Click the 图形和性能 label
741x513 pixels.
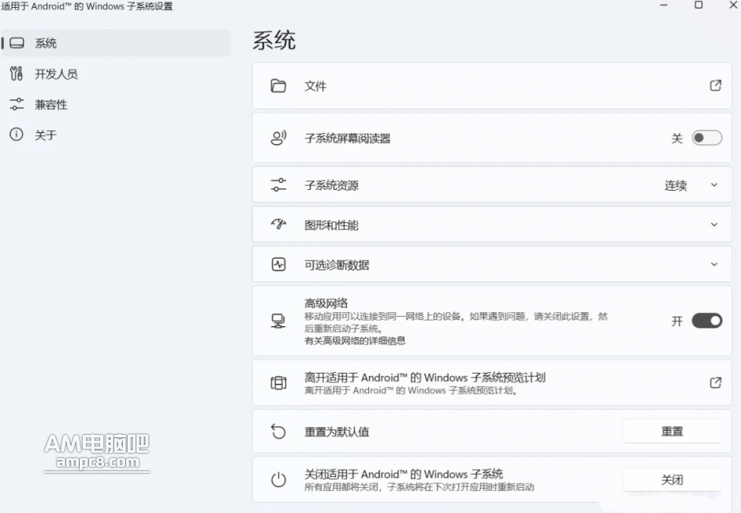[x=331, y=225]
